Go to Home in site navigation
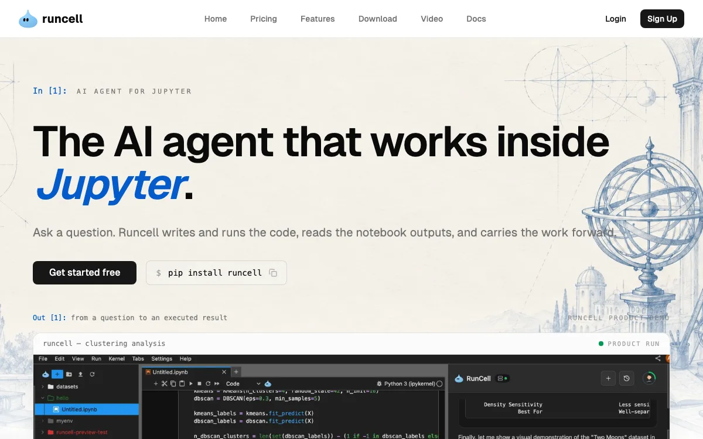Image resolution: width=703 pixels, height=439 pixels. [216, 19]
